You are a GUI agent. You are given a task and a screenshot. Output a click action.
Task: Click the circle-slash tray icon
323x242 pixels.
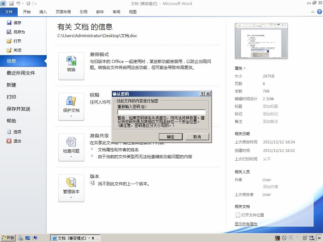[284, 238]
